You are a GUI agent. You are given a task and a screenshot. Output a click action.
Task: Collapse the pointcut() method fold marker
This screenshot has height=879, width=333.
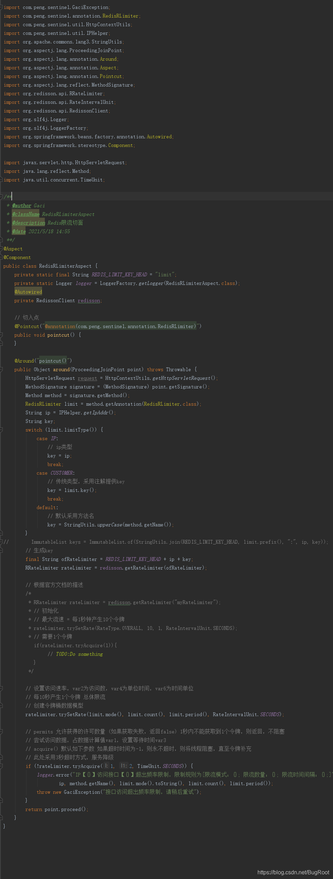[x=1, y=335]
